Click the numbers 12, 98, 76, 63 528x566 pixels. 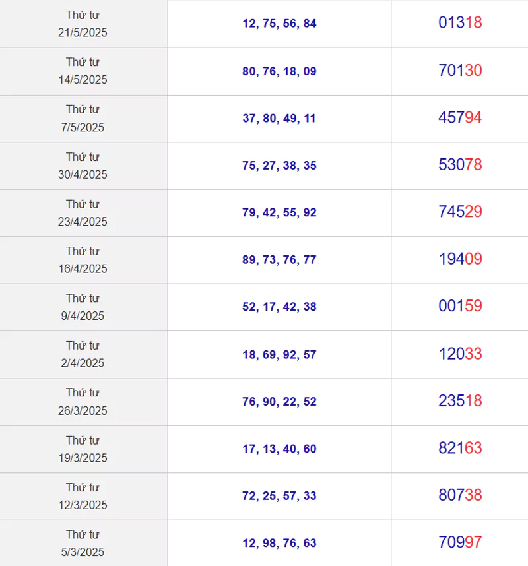(x=279, y=544)
